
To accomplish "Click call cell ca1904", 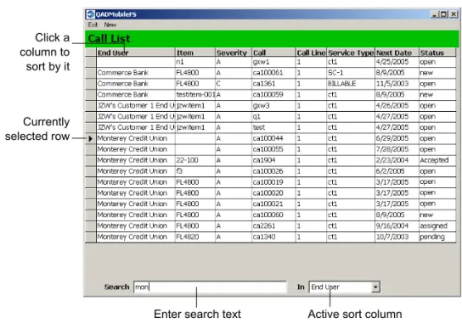I will pyautogui.click(x=273, y=160).
